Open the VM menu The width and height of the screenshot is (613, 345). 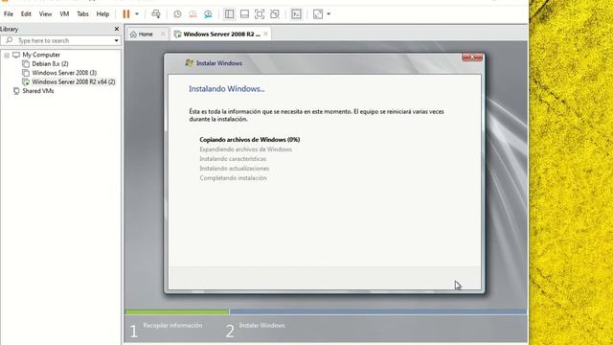coord(64,13)
